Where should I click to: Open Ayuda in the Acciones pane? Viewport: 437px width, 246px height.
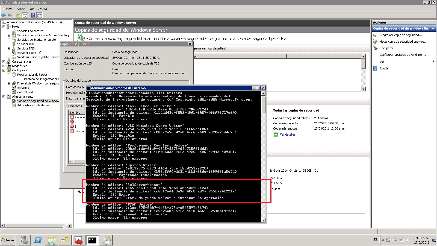click(384, 68)
